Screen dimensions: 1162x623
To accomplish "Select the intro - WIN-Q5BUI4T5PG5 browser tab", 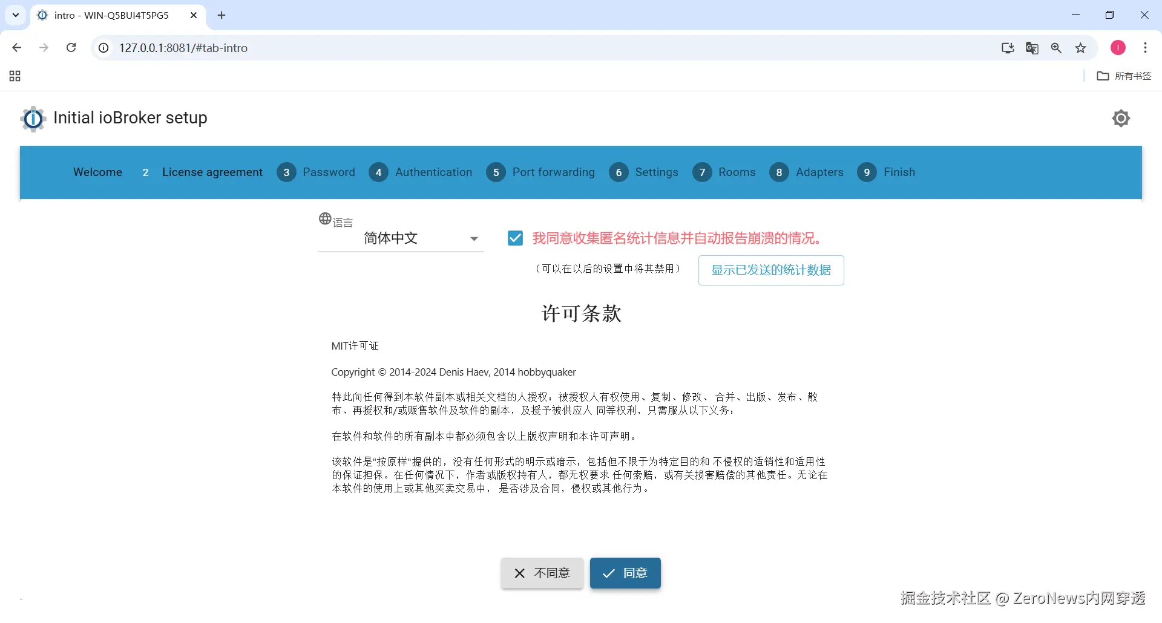I will (x=118, y=15).
